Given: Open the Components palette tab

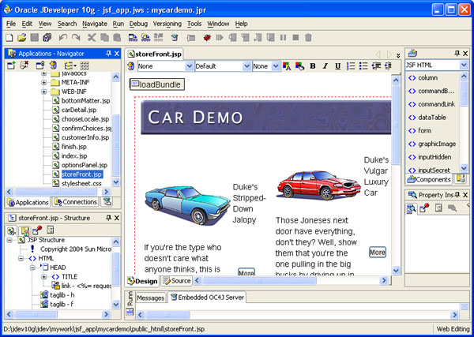Looking at the screenshot, I should point(429,179).
